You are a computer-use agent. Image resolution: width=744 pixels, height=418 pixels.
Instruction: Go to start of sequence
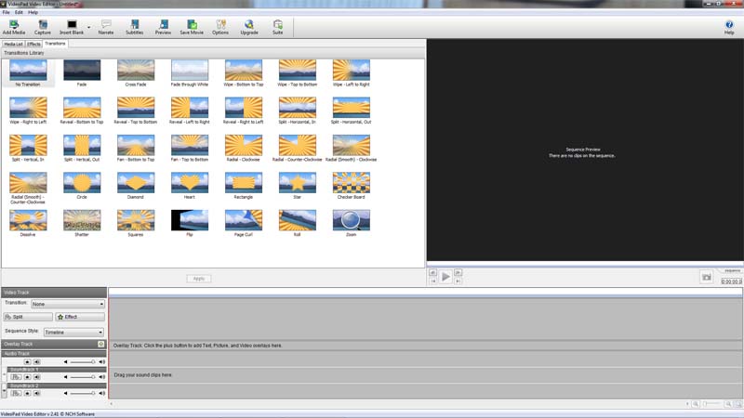coord(432,281)
